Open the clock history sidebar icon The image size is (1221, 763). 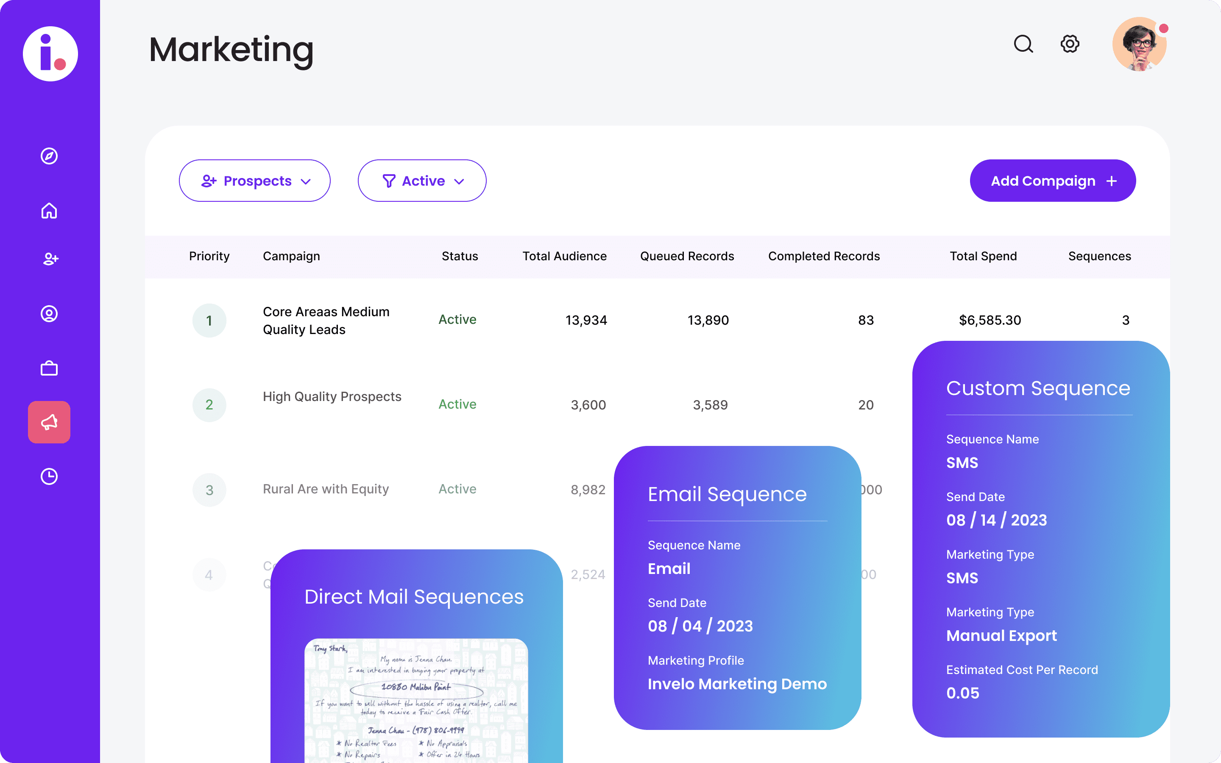tap(49, 476)
